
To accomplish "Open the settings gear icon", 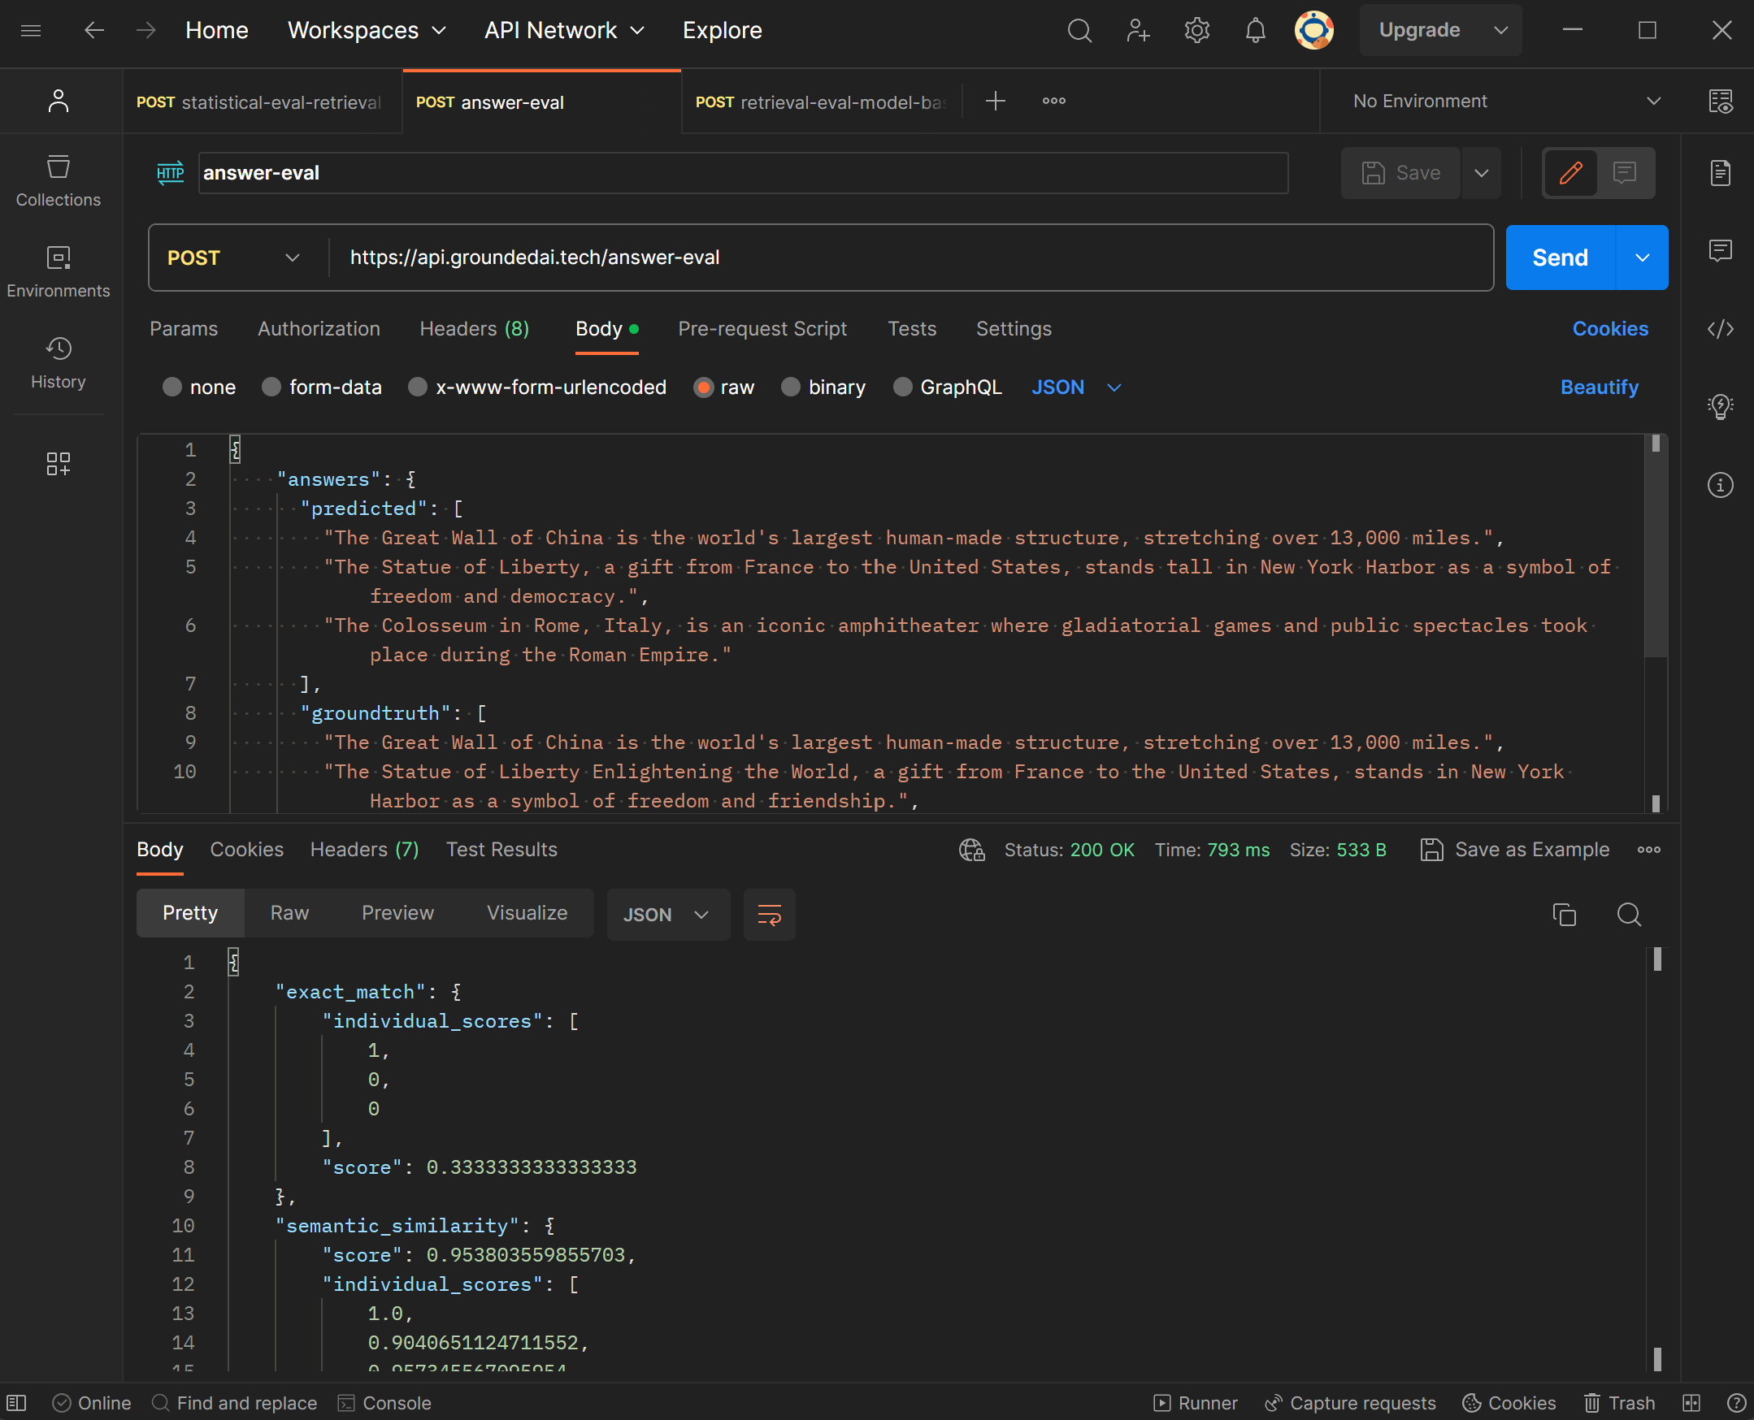I will [x=1196, y=30].
